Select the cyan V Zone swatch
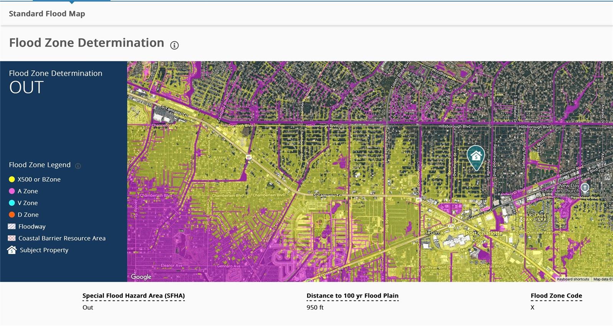The width and height of the screenshot is (613, 326). tap(12, 203)
